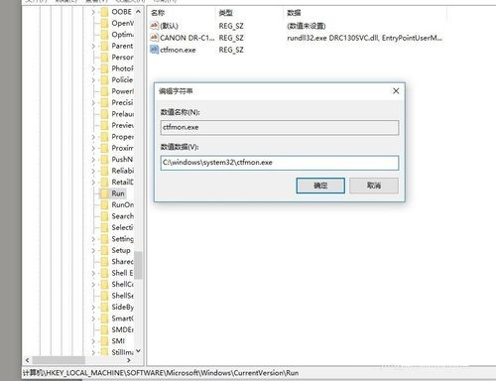
Task: Select the Selecti key
Action: (x=122, y=228)
